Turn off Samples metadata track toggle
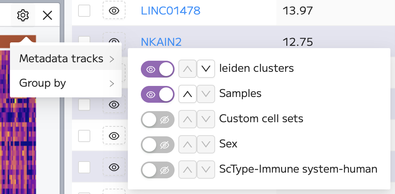 pos(157,94)
